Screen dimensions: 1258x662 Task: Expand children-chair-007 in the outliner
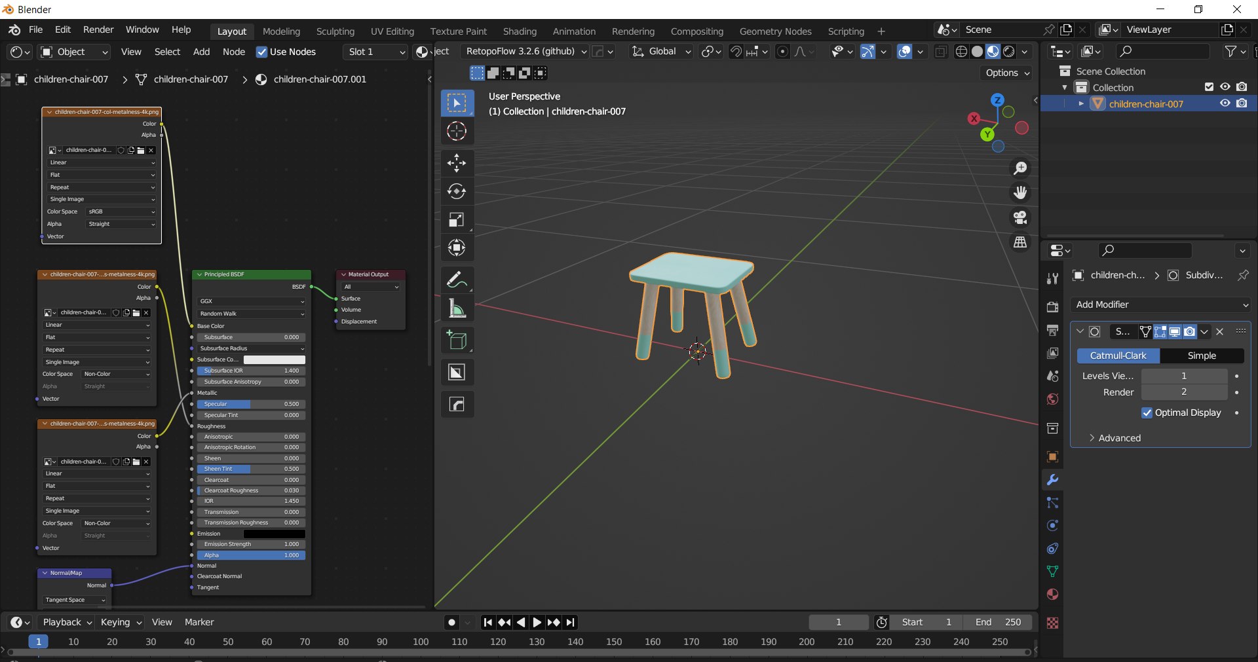[x=1081, y=103]
